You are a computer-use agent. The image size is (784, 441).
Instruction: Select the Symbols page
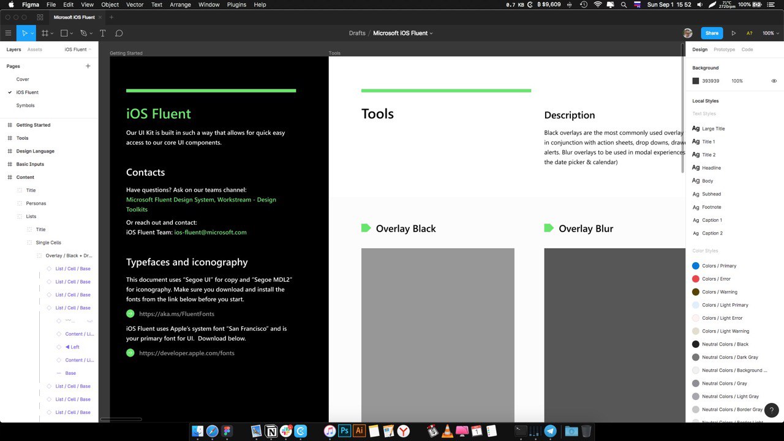pos(25,105)
